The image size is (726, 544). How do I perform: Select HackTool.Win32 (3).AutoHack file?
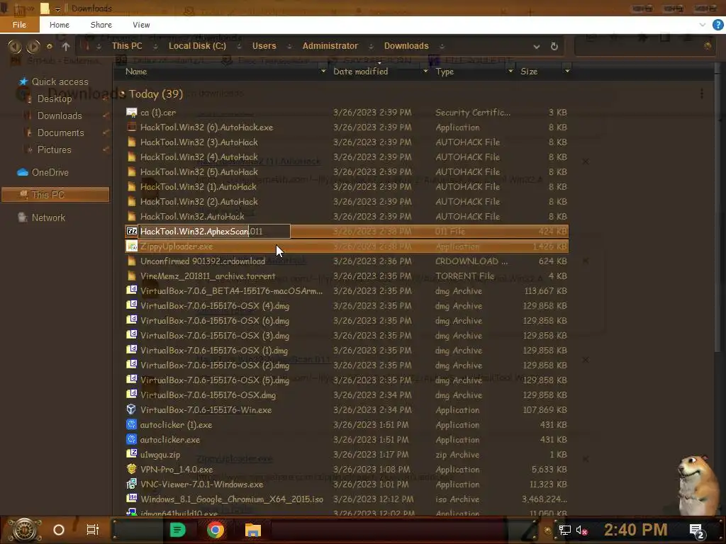(199, 142)
